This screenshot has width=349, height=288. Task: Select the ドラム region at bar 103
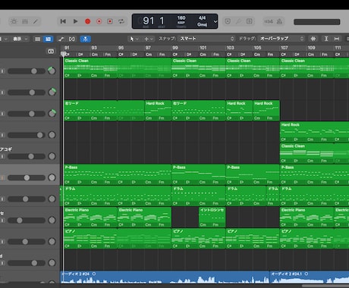point(246,196)
